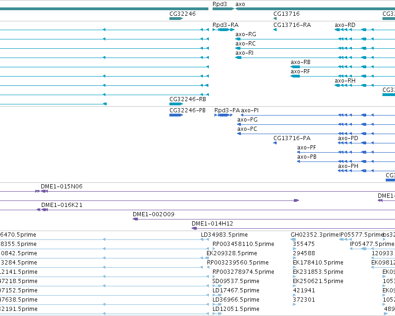Image resolution: width=395 pixels, height=316 pixels.
Task: Click the 355475 feature label
Action: [x=304, y=244]
